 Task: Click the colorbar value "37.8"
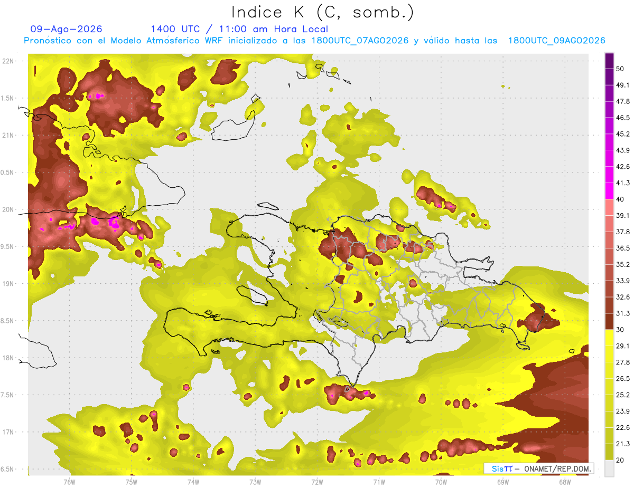pos(622,232)
